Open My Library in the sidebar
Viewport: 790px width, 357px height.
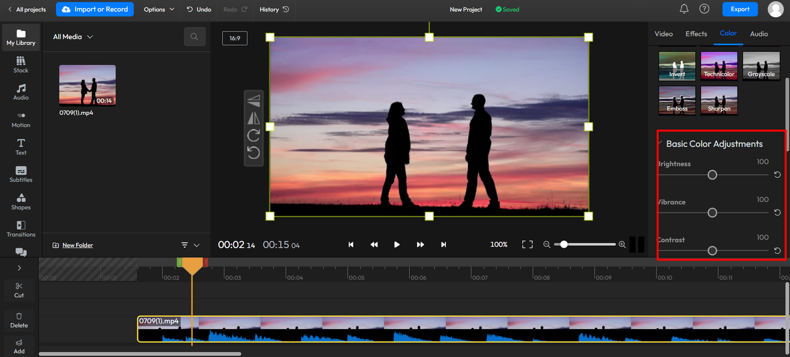coord(21,37)
